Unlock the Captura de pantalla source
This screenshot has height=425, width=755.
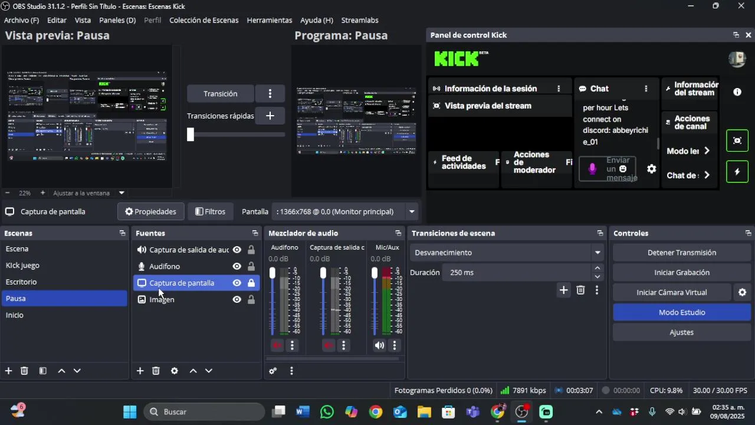tap(251, 283)
